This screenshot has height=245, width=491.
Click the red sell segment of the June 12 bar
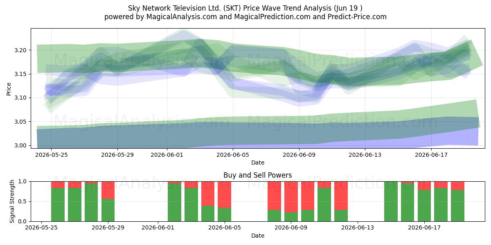coord(341,196)
